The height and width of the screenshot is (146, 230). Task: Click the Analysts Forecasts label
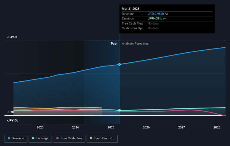point(135,44)
